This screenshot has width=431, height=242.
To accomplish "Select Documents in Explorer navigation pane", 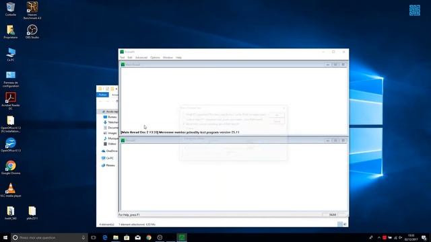I will click(110, 128).
